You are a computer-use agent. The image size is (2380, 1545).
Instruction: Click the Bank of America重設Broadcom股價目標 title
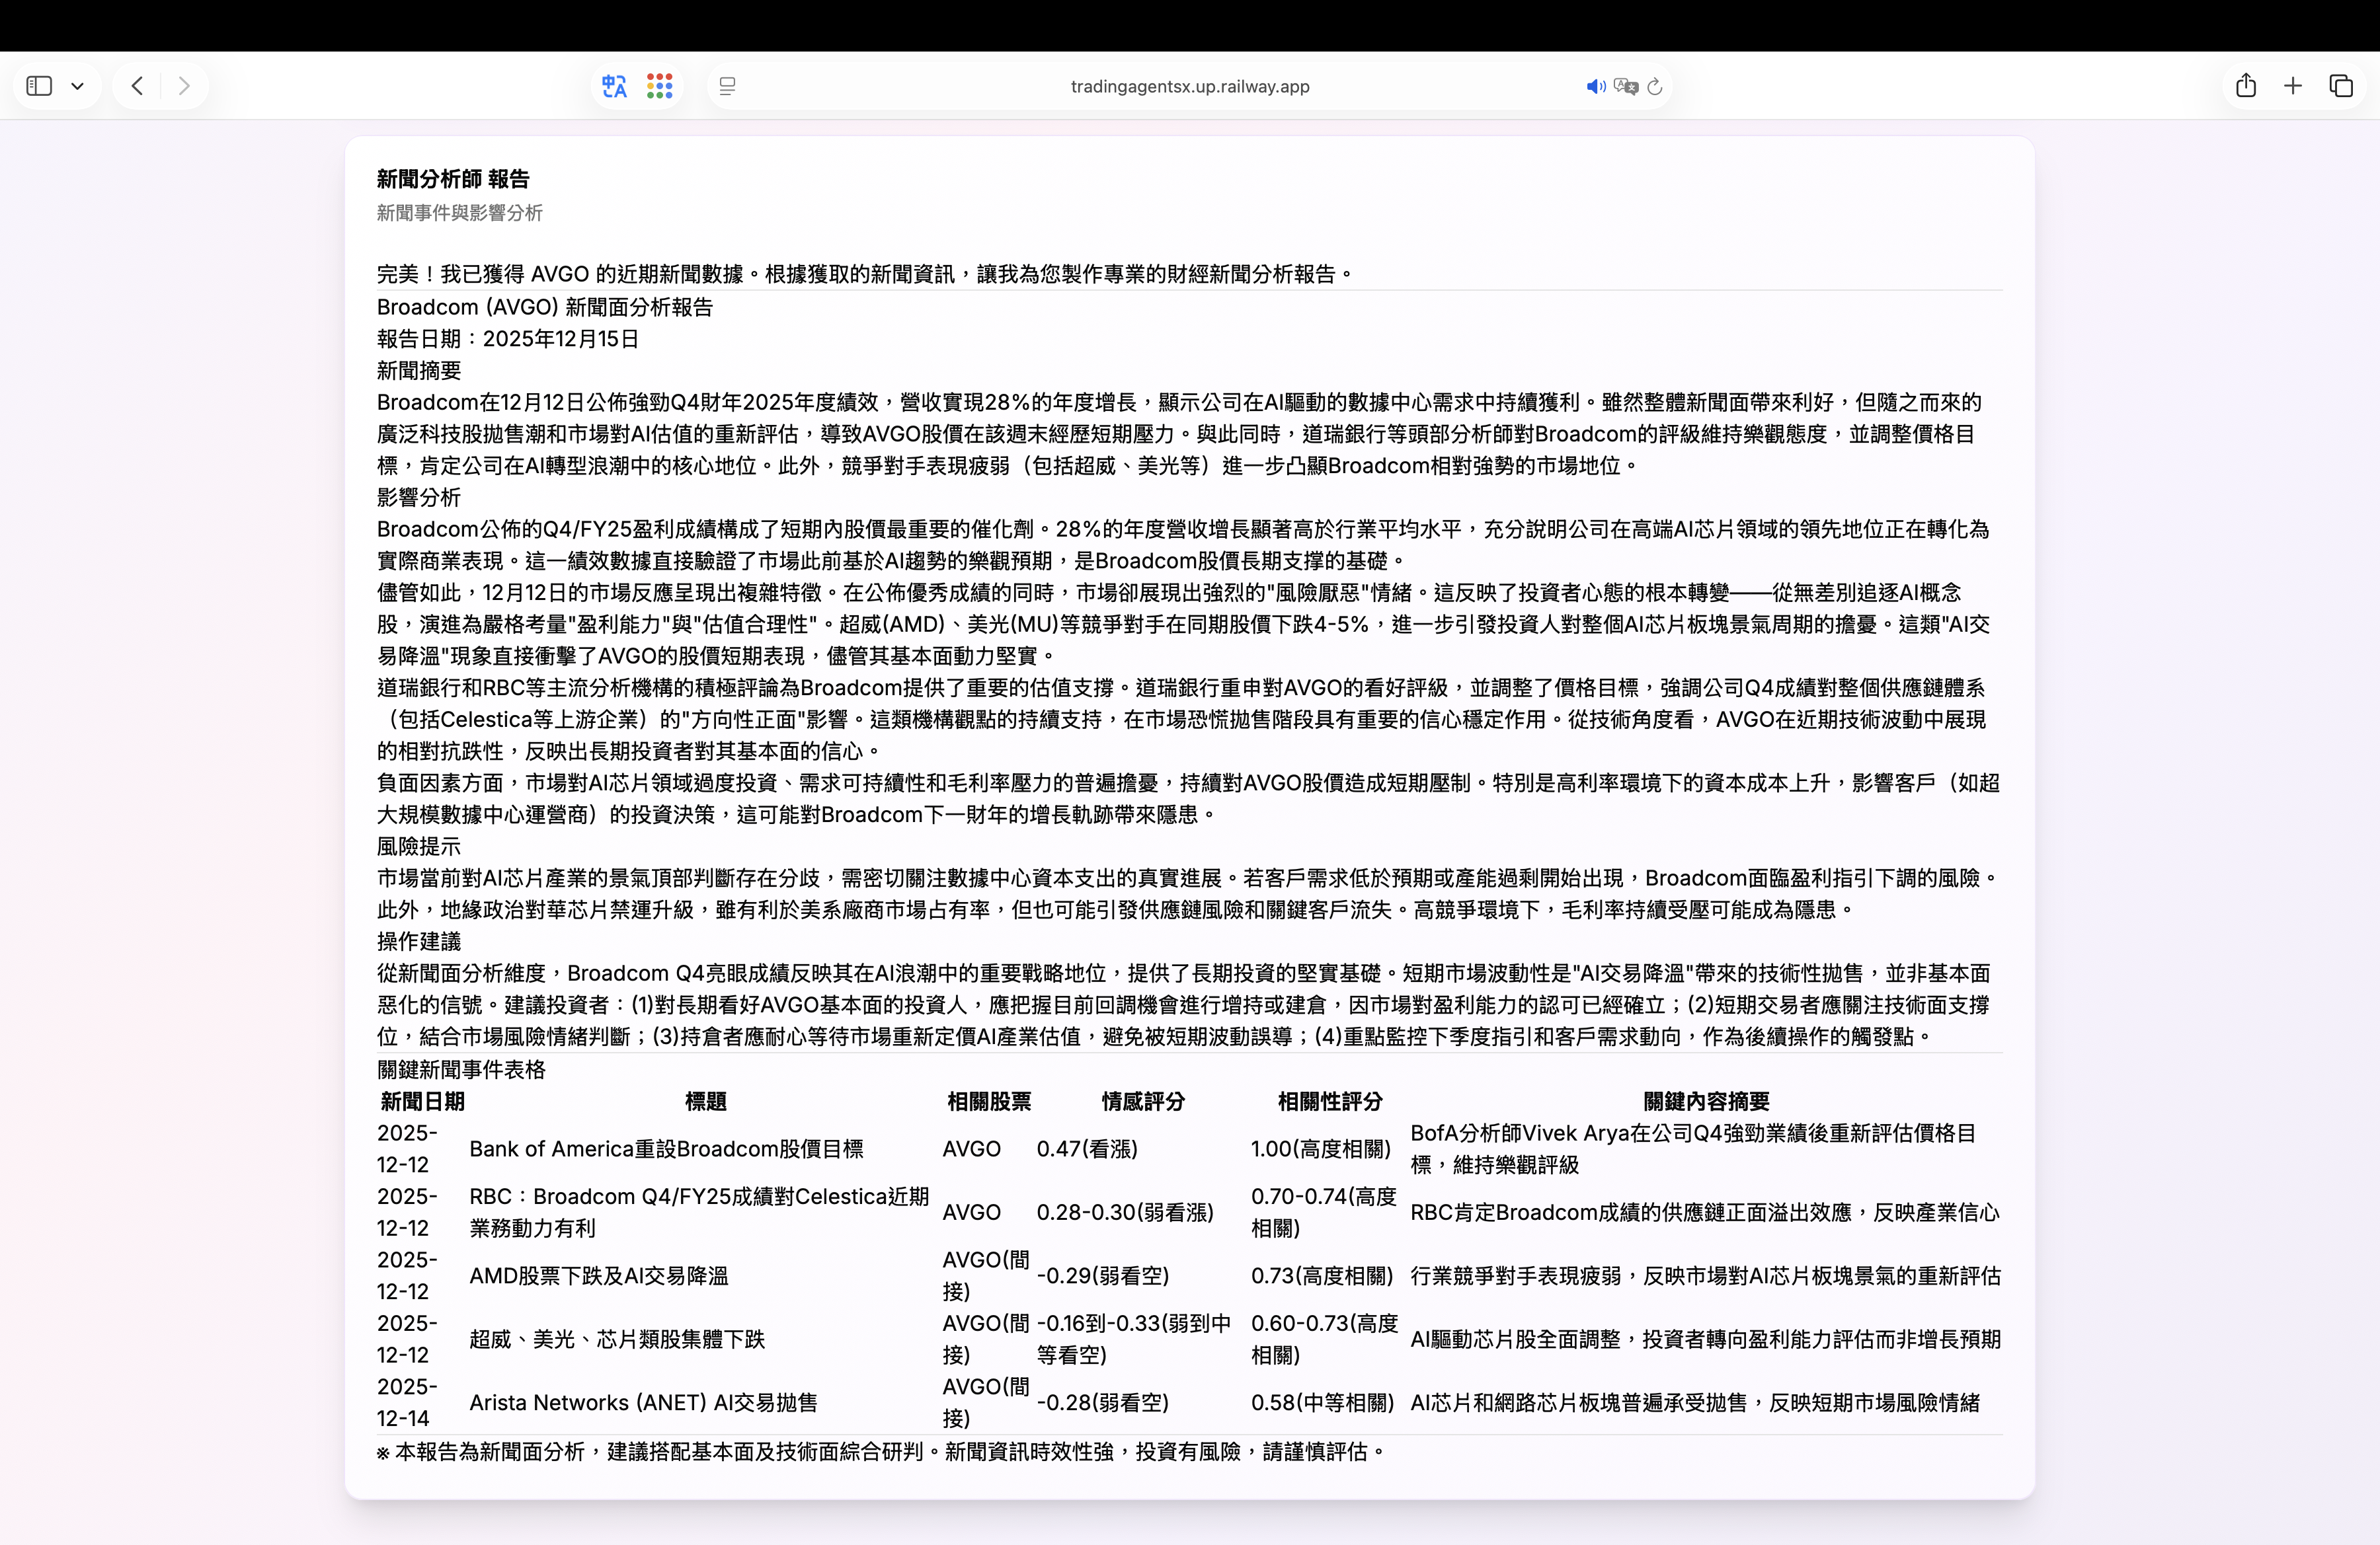pos(666,1149)
